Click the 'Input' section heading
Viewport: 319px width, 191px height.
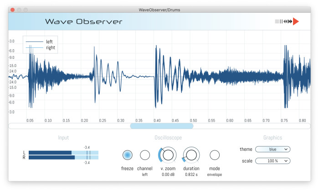click(x=63, y=138)
